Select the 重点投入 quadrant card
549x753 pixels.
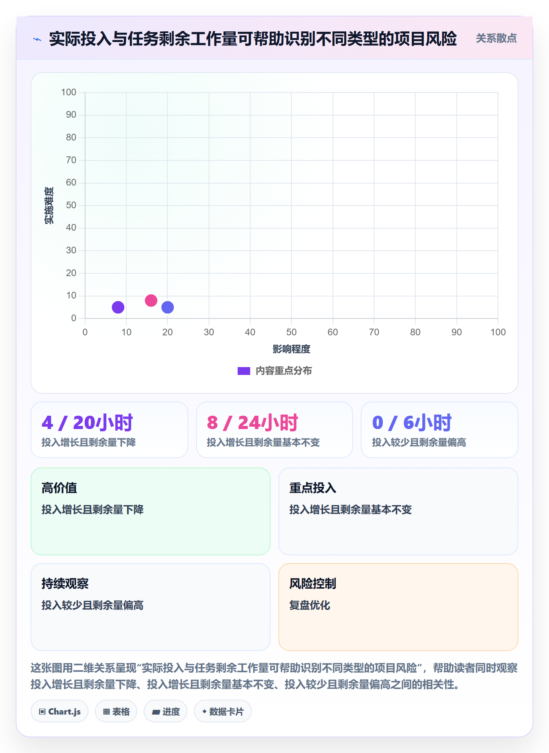pyautogui.click(x=398, y=511)
